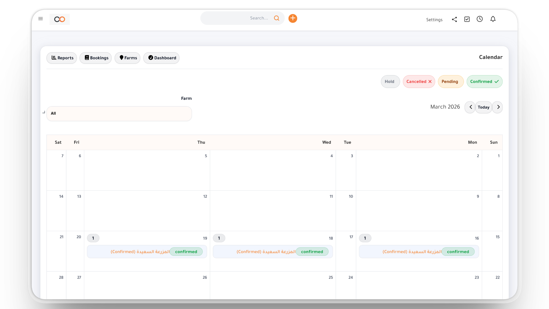Viewport: 549px width, 309px height.
Task: Toggle the Pending status filter
Action: pyautogui.click(x=450, y=82)
